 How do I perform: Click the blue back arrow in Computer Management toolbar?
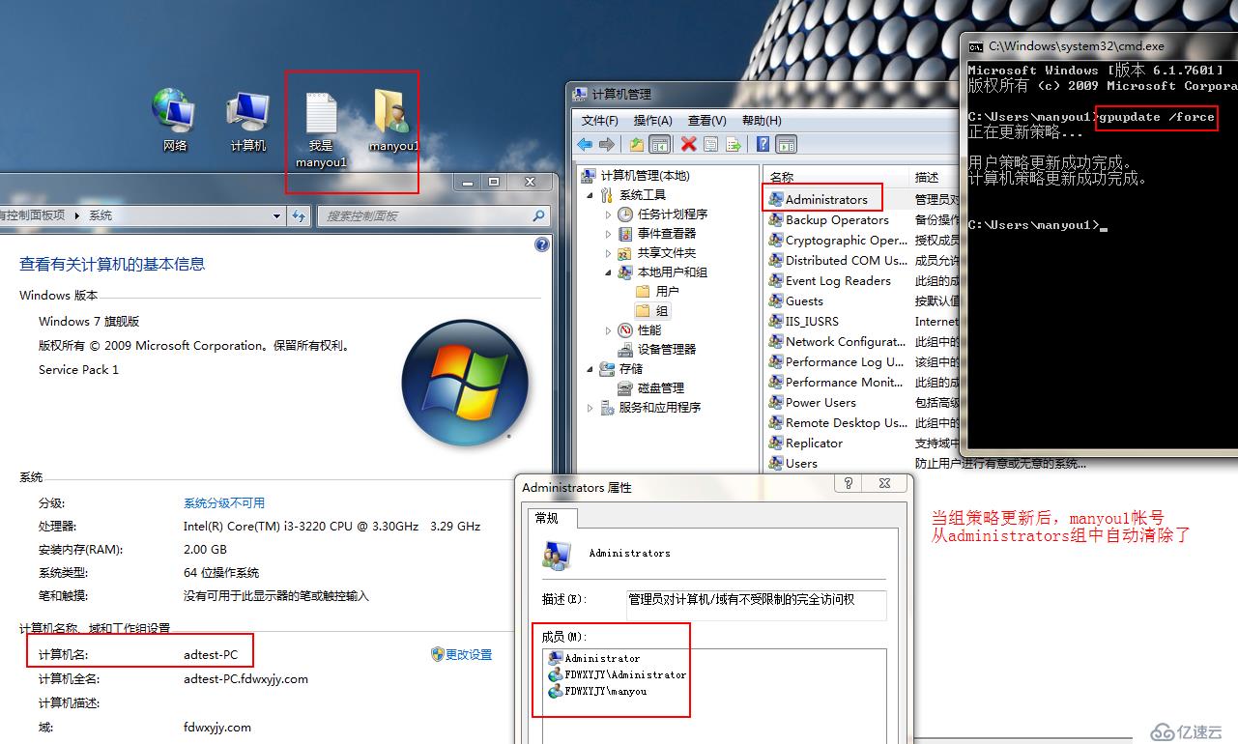tap(586, 144)
